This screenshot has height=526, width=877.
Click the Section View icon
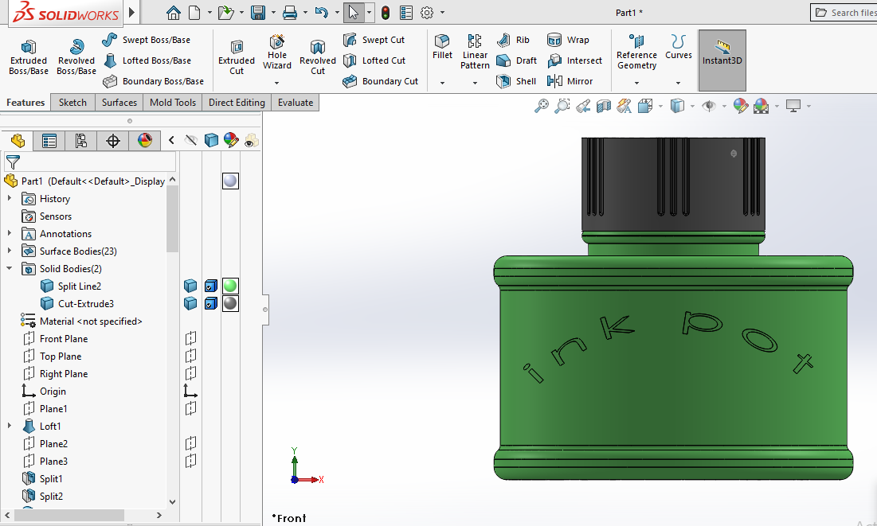604,106
